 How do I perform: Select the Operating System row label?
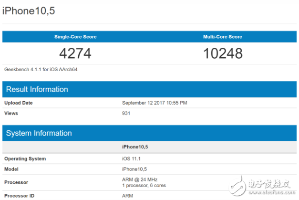point(25,158)
